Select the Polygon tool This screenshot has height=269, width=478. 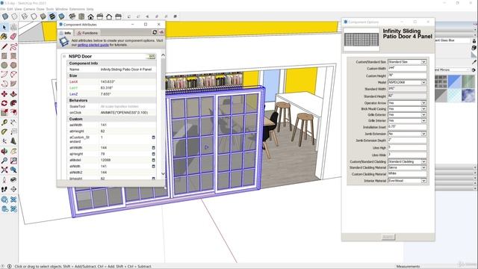point(13,65)
